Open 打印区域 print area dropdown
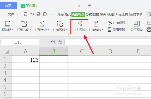 coord(60,26)
